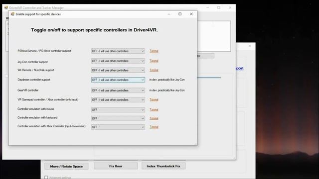The image size is (319, 179).
Task: Close the Enable support for specific devices dialog
Action: [191, 14]
